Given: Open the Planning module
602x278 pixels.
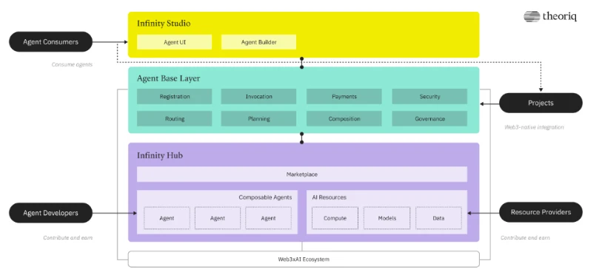Looking at the screenshot, I should 258,119.
